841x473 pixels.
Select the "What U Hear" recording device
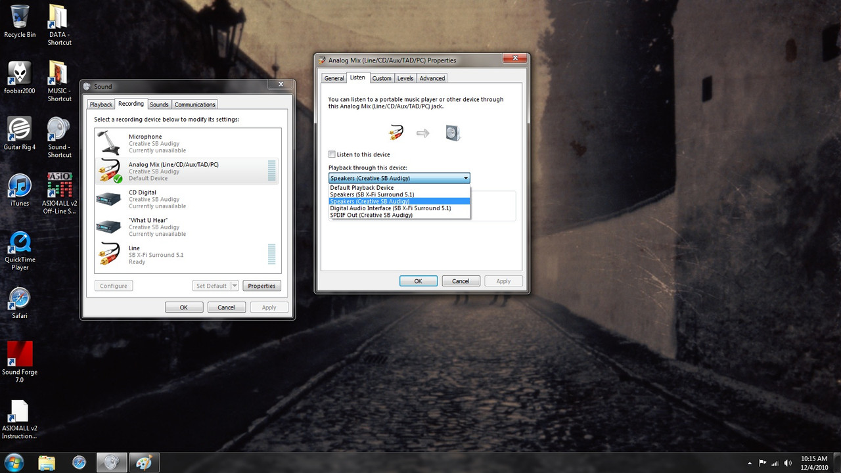(187, 227)
